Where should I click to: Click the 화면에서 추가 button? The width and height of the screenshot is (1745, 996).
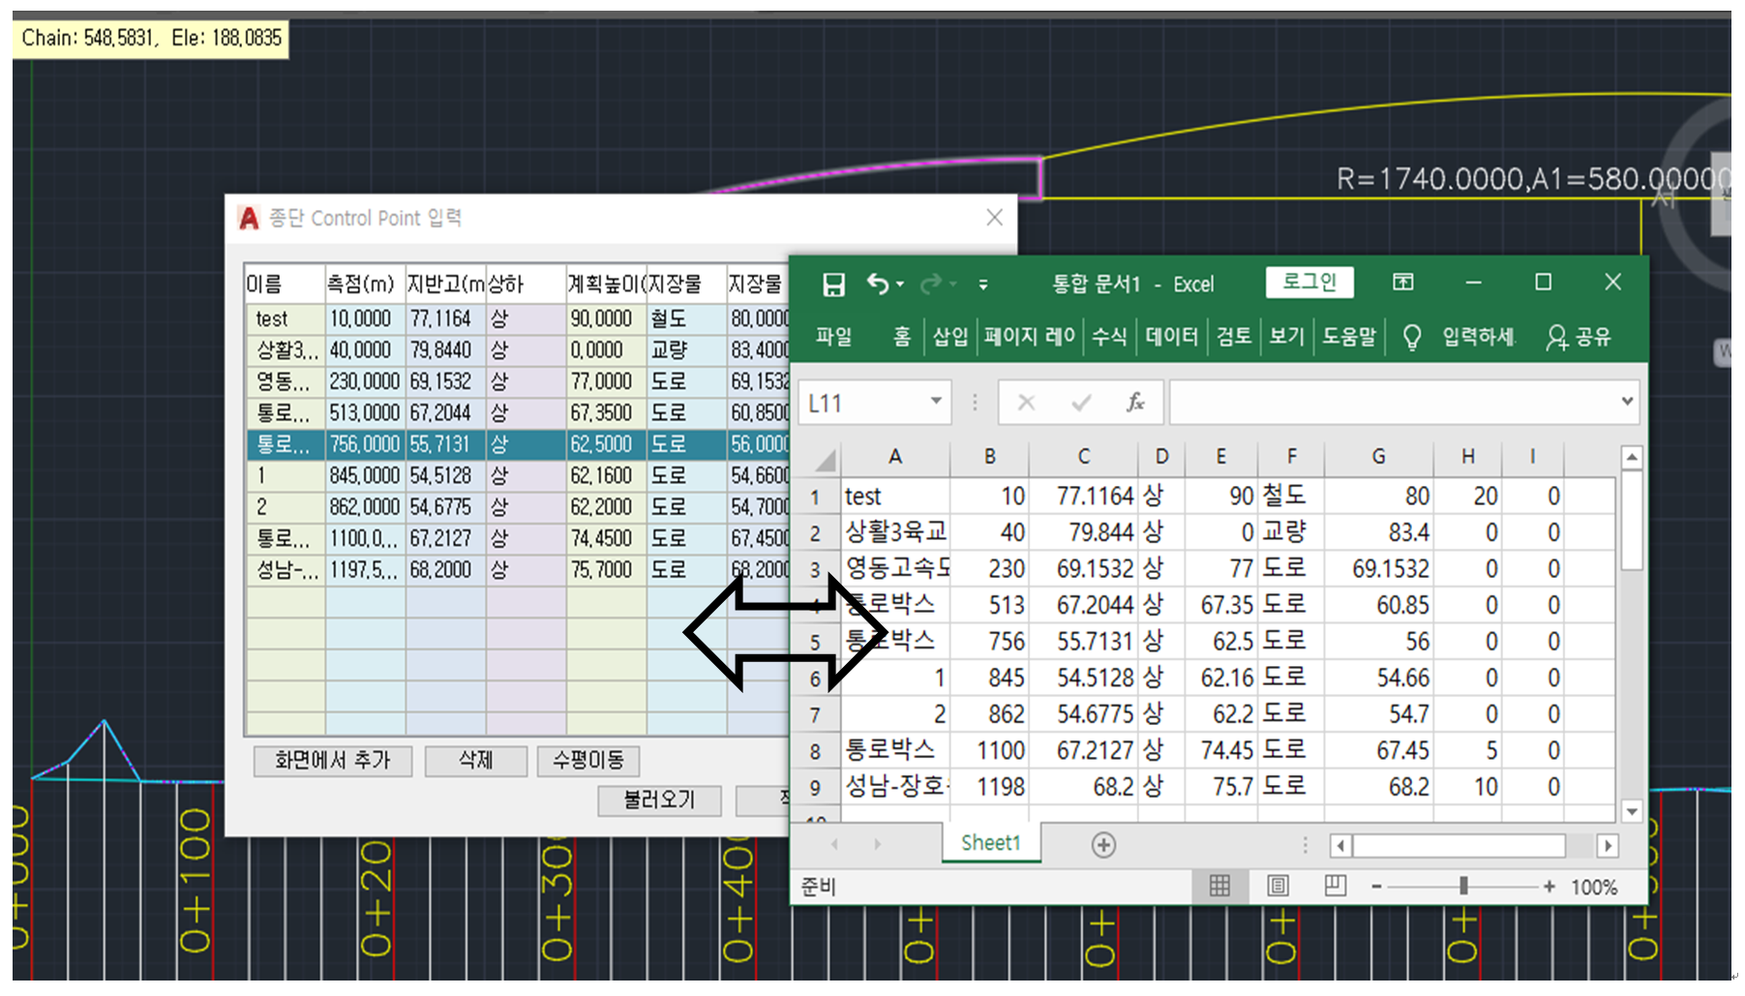(332, 761)
